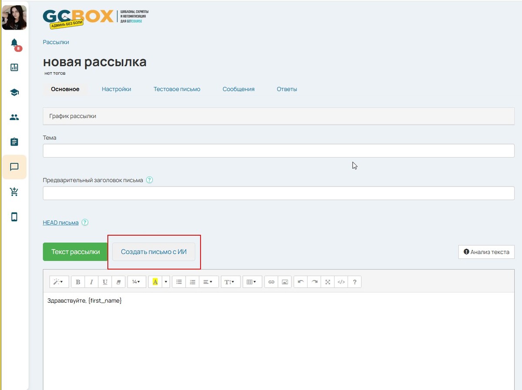Viewport: 522px width, 390px height.
Task: Toggle fullscreen mode for the editor
Action: (x=328, y=282)
